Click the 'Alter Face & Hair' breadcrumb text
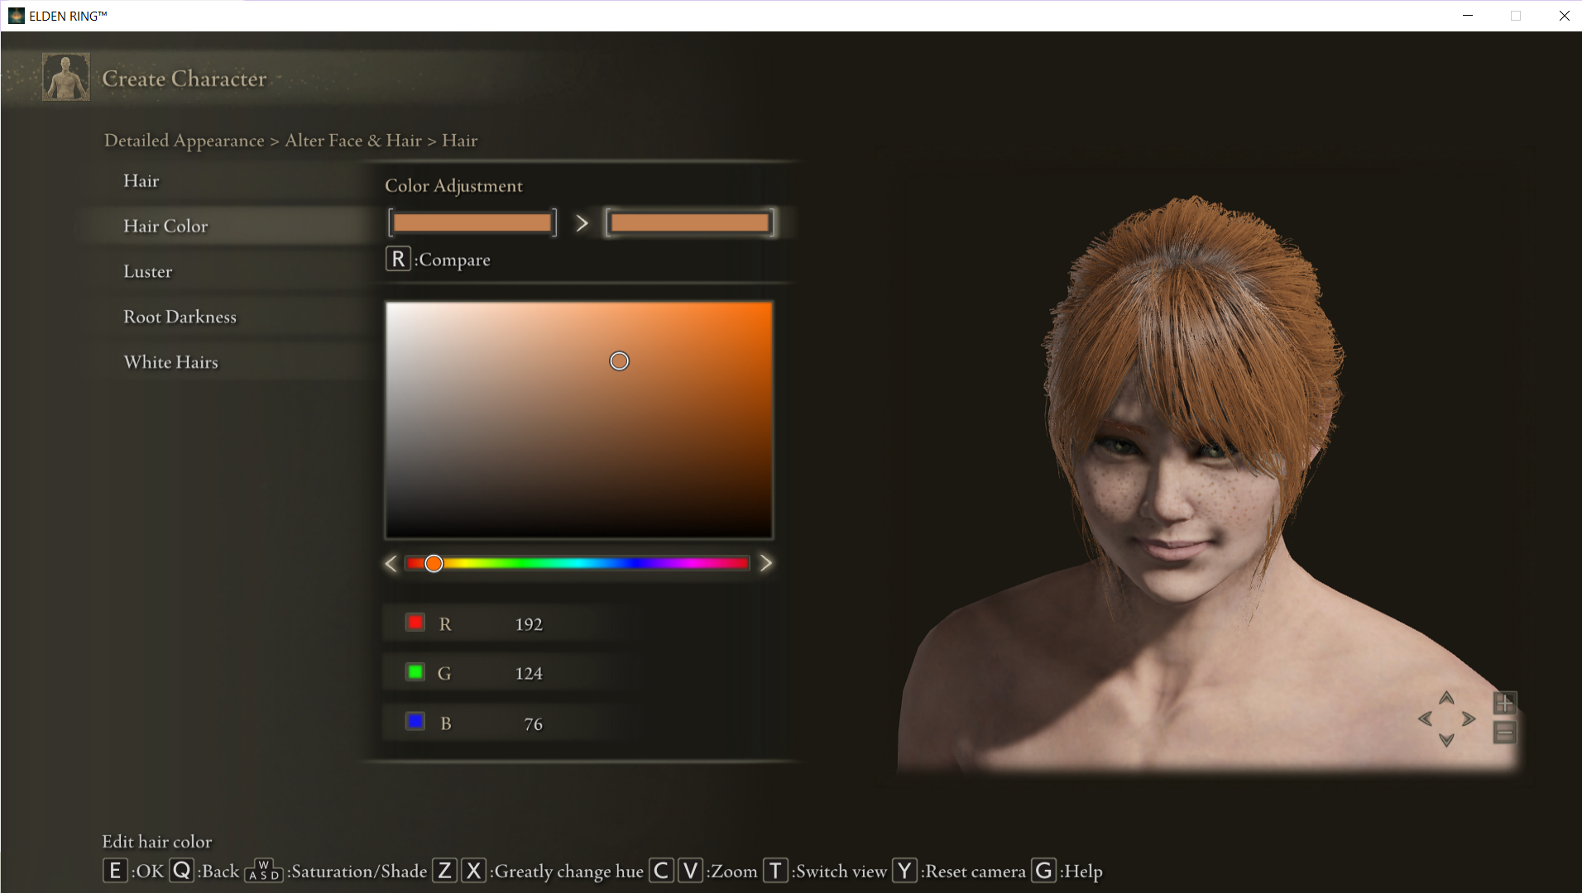Viewport: 1582px width, 893px height. 353,141
